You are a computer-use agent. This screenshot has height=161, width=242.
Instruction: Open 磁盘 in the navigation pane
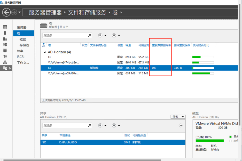click(23, 39)
